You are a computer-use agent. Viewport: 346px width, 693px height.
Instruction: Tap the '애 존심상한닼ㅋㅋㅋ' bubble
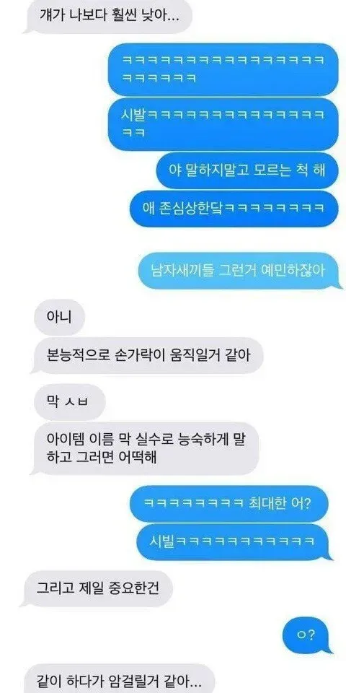click(x=234, y=209)
